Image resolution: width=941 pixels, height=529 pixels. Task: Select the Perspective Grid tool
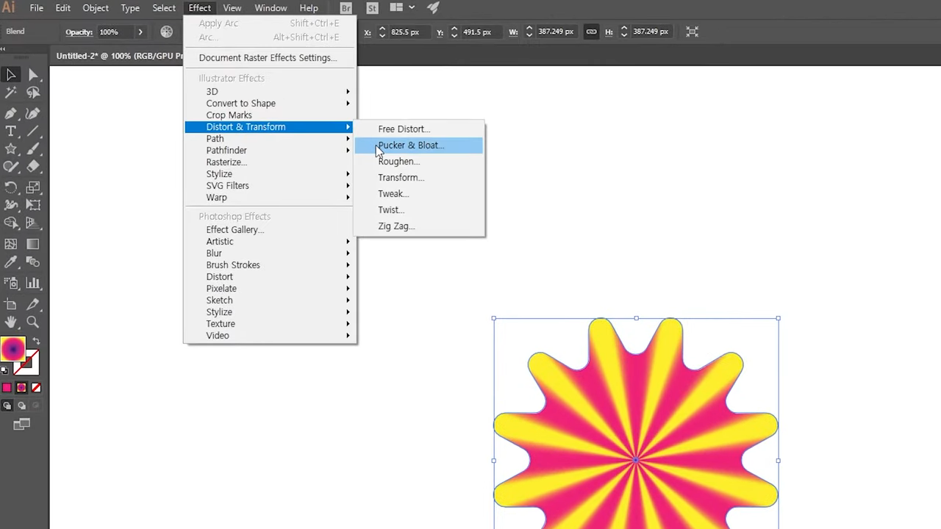tap(33, 223)
